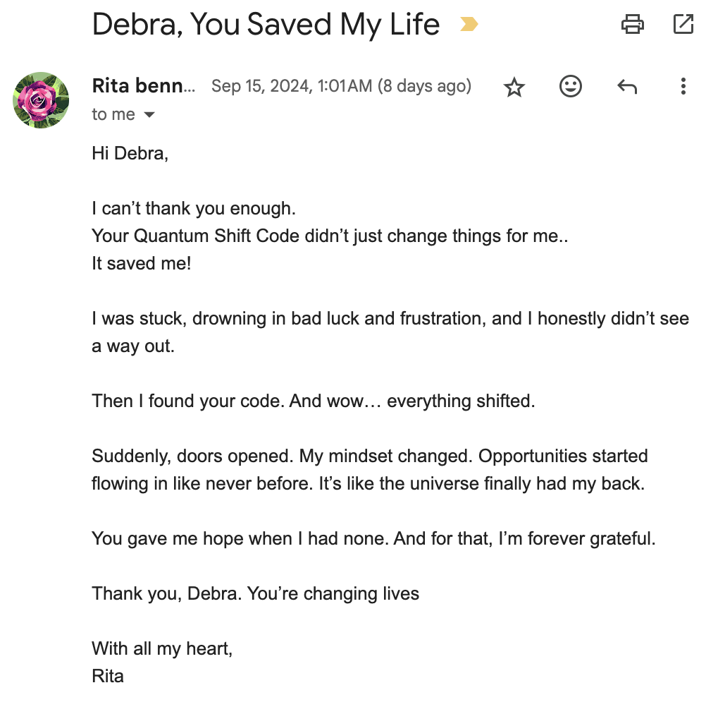This screenshot has width=706, height=714.
Task: Click the subject line 'Debra, You Saved My Life'
Action: click(266, 24)
